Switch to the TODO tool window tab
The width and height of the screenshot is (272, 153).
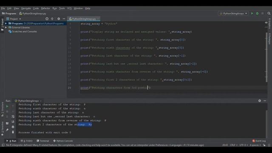pyautogui.click(x=26, y=141)
